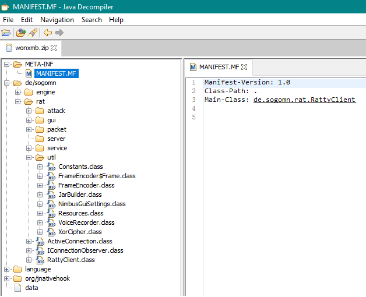Close the wonxmb.zip tab
366x297 pixels.
pos(54,48)
